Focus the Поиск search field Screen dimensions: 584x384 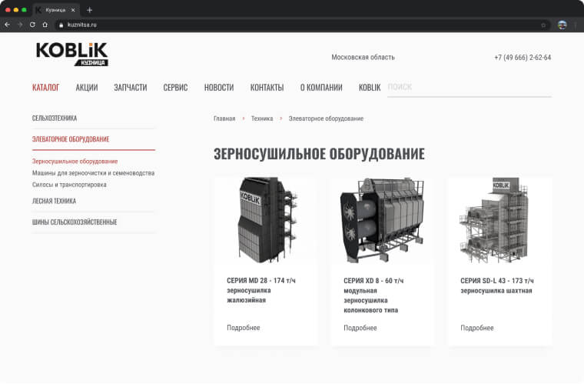pyautogui.click(x=470, y=88)
